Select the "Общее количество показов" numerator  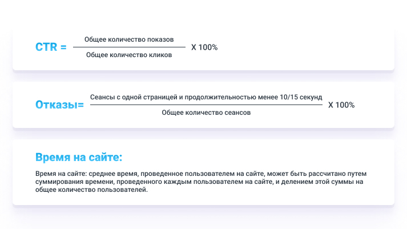(129, 39)
